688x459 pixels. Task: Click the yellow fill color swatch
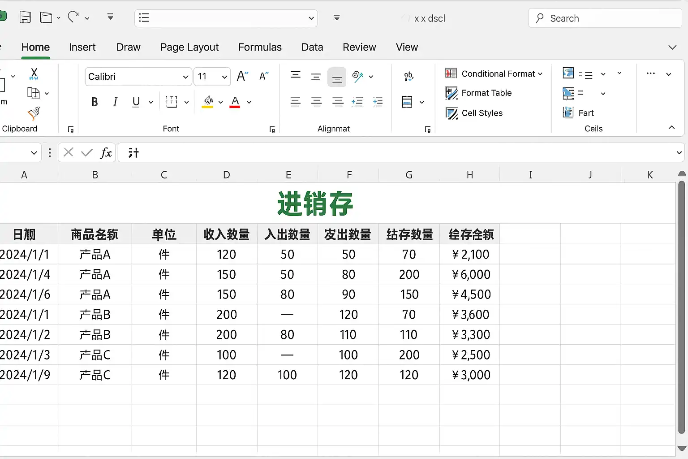click(x=208, y=102)
